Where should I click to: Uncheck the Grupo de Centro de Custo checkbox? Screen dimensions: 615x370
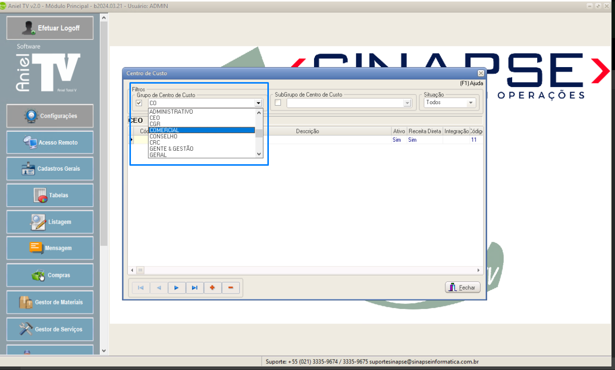(x=139, y=103)
